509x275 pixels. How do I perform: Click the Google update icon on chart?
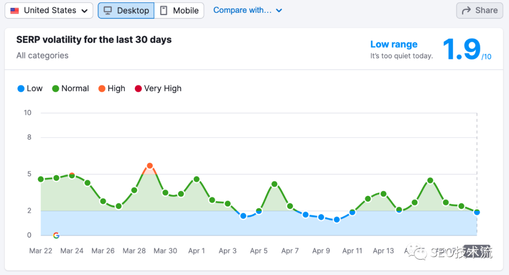56,235
